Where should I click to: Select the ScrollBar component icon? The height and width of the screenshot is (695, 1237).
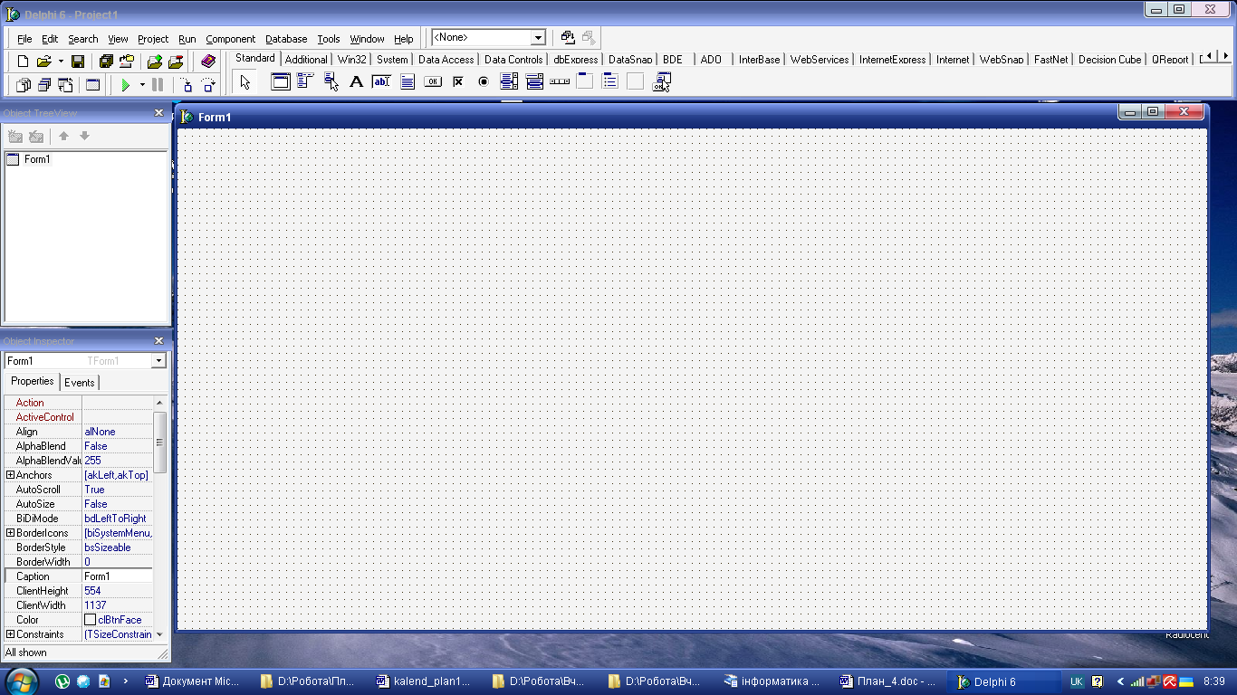click(x=560, y=82)
